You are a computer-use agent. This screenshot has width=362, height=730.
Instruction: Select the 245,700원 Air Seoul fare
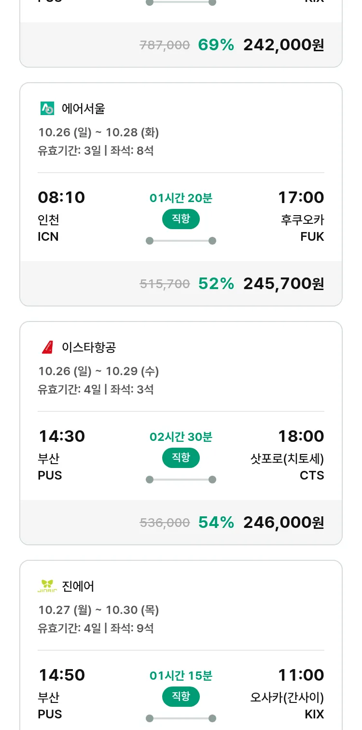coord(283,284)
